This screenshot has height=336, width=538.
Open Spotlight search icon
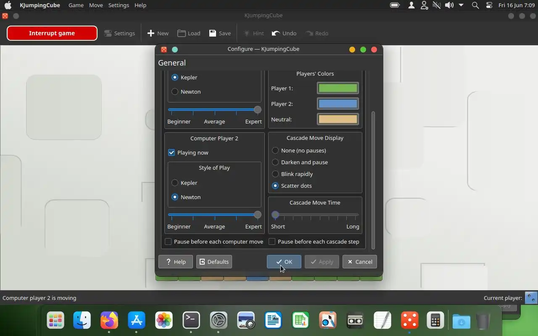point(475,5)
